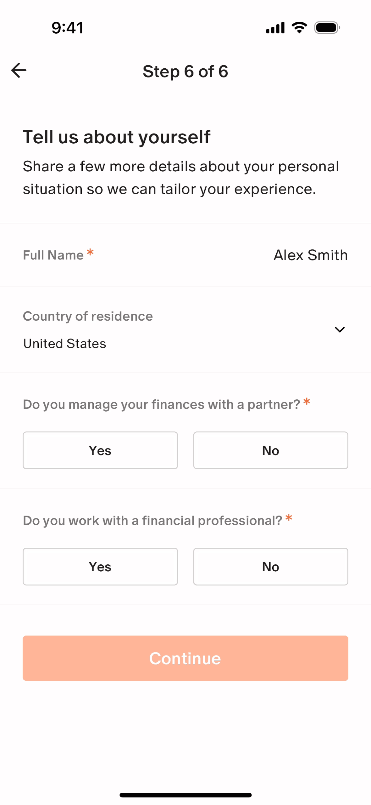Open the United States country selection
The width and height of the screenshot is (371, 805).
tap(65, 344)
